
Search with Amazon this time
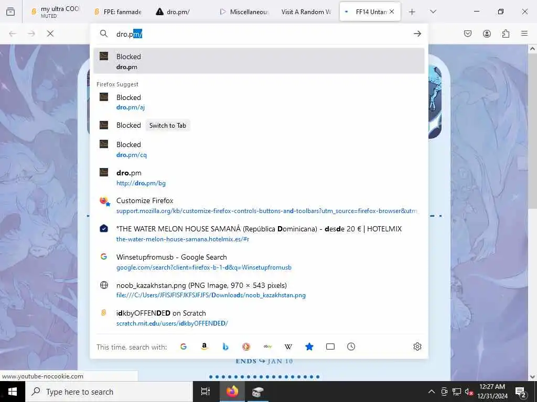click(205, 347)
